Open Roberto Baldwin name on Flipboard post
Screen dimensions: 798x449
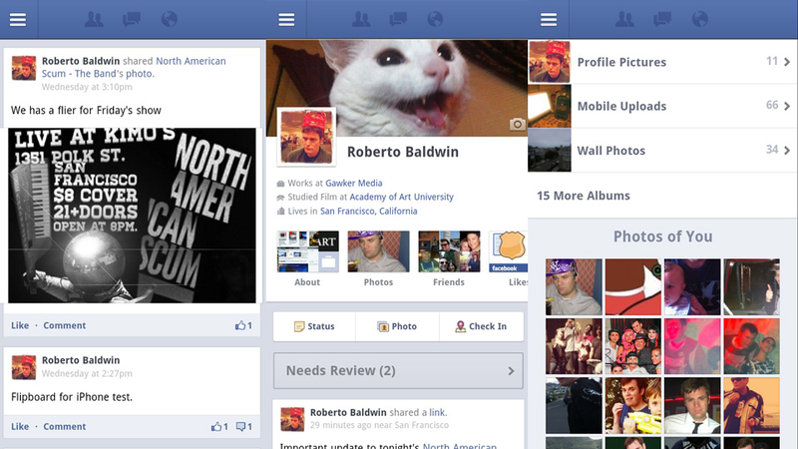[x=81, y=360]
